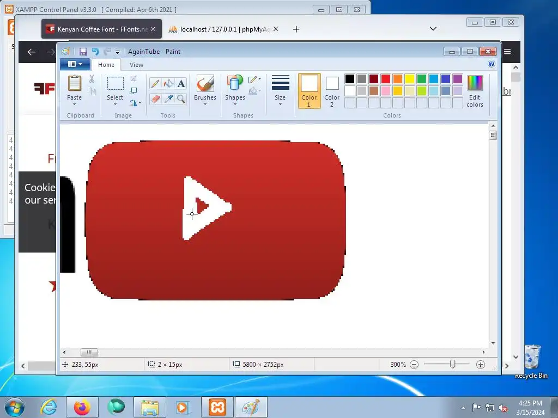Click the rectangular Select tool icon
558x418 pixels.
116,83
